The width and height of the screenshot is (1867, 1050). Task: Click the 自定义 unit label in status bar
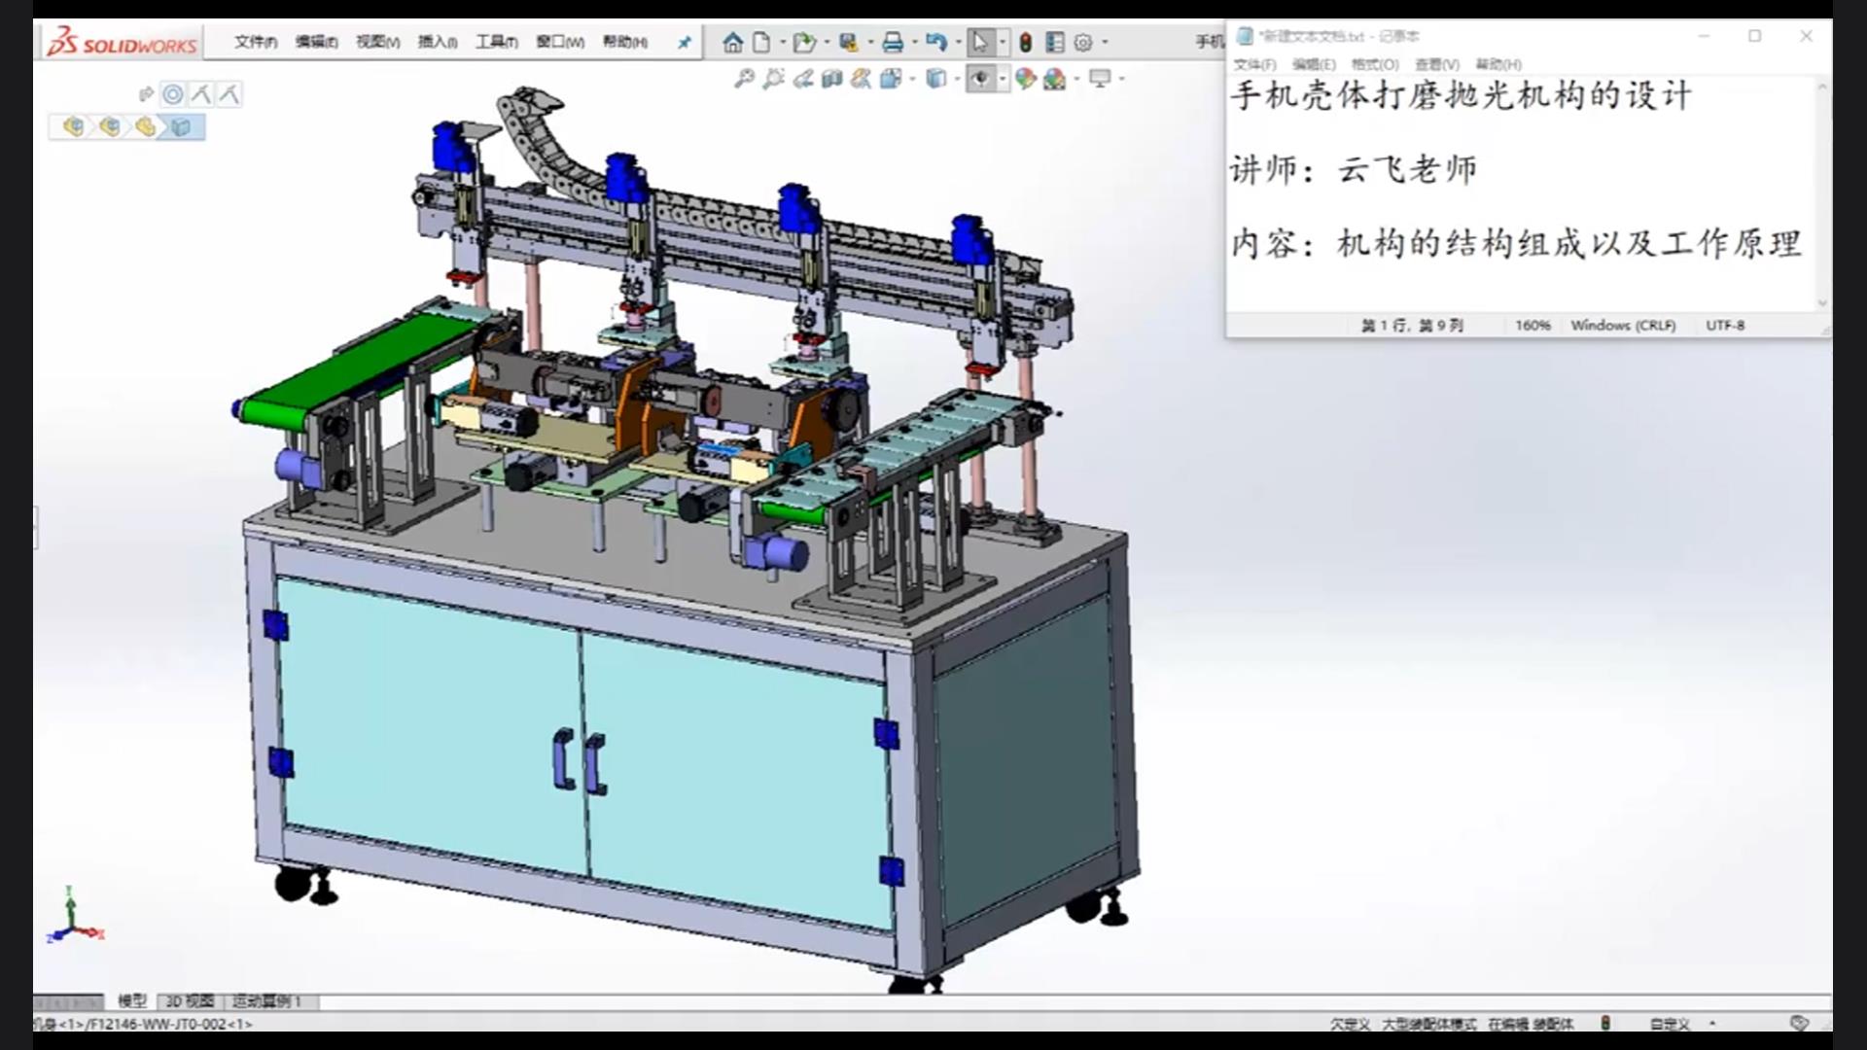tap(1670, 1024)
